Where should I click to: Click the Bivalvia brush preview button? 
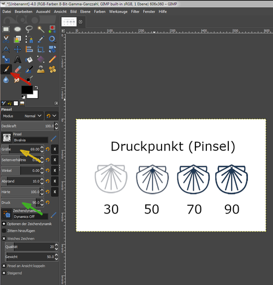7,138
